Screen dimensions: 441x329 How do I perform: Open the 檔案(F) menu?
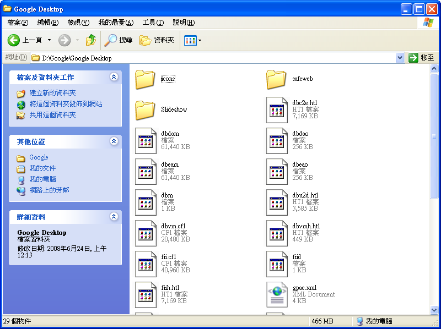coord(18,23)
